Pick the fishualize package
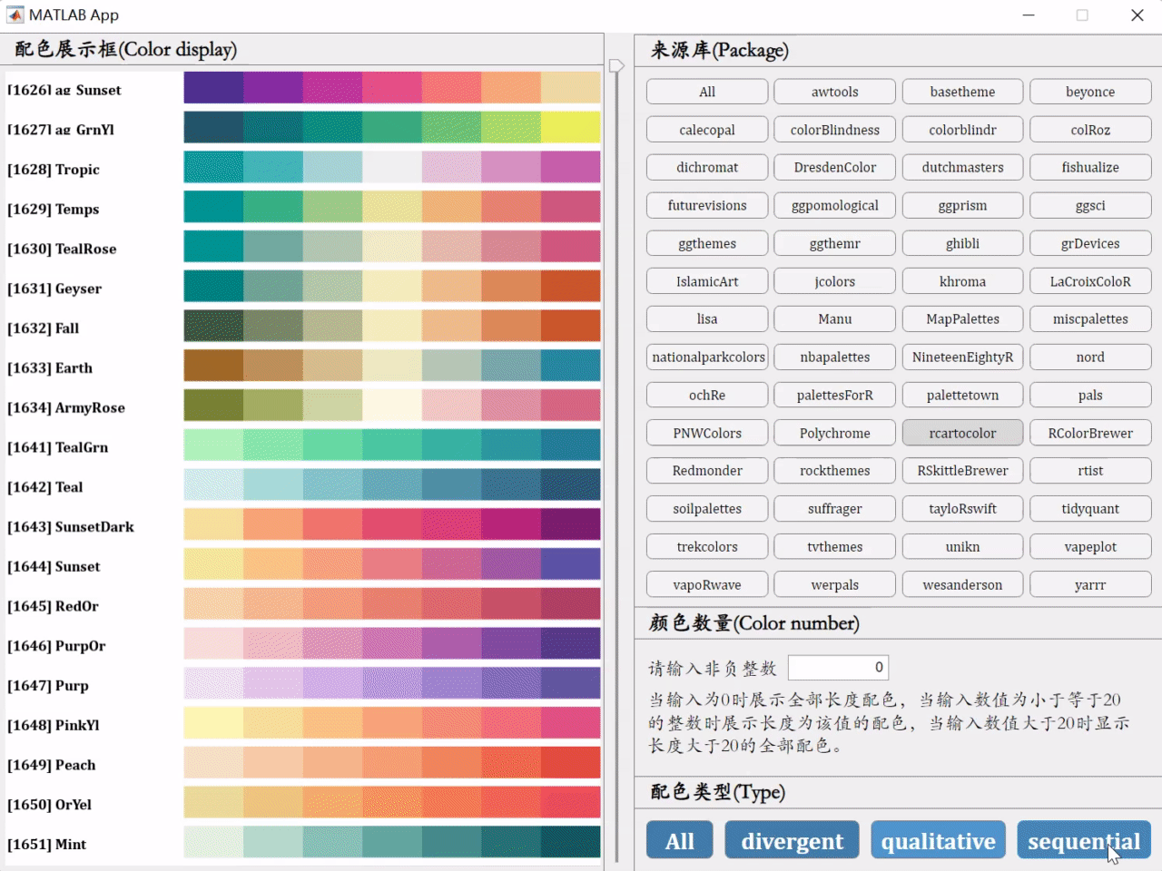Screen dimensions: 1162x871 [1090, 168]
